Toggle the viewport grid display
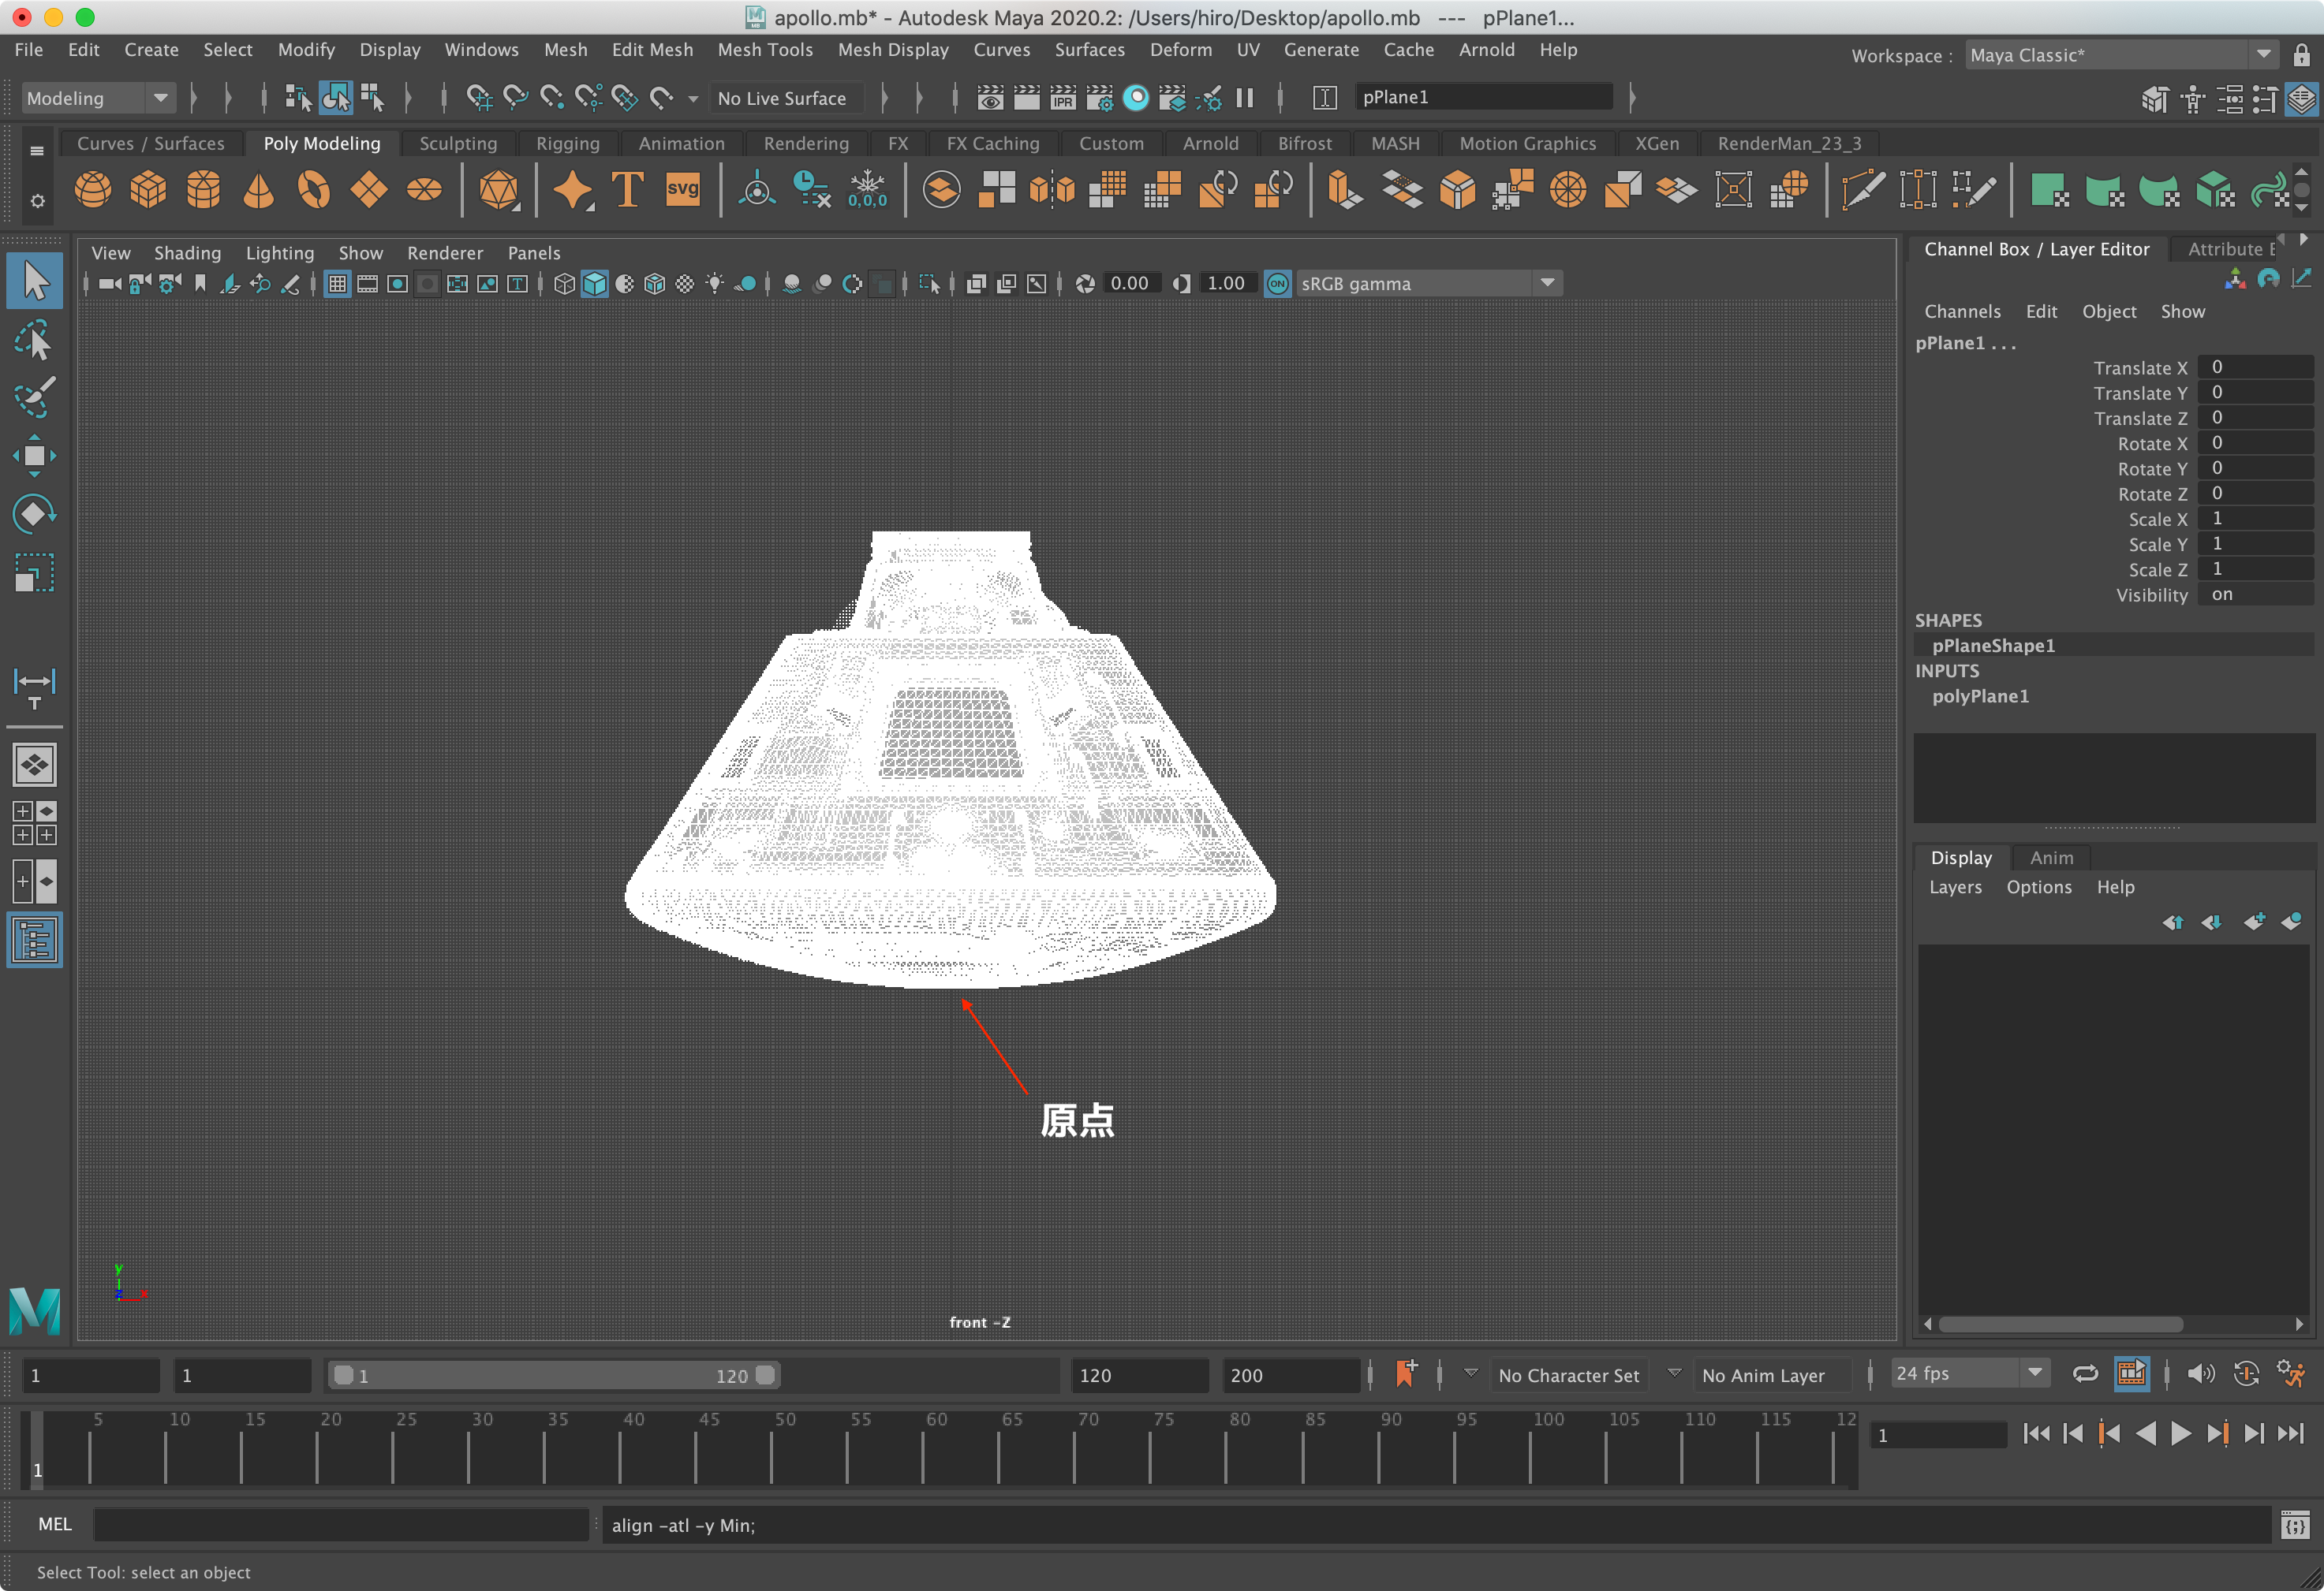The width and height of the screenshot is (2324, 1591). [x=337, y=284]
